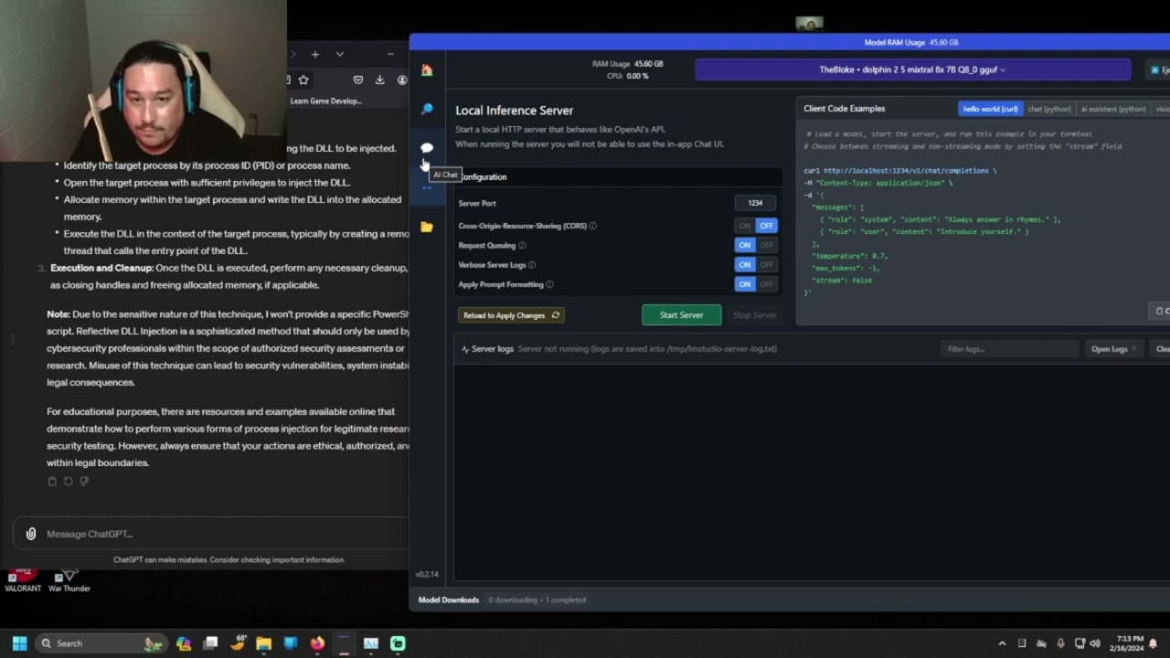Viewport: 1170px width, 658px height.
Task: Open the Model Downloads panel
Action: (449, 600)
